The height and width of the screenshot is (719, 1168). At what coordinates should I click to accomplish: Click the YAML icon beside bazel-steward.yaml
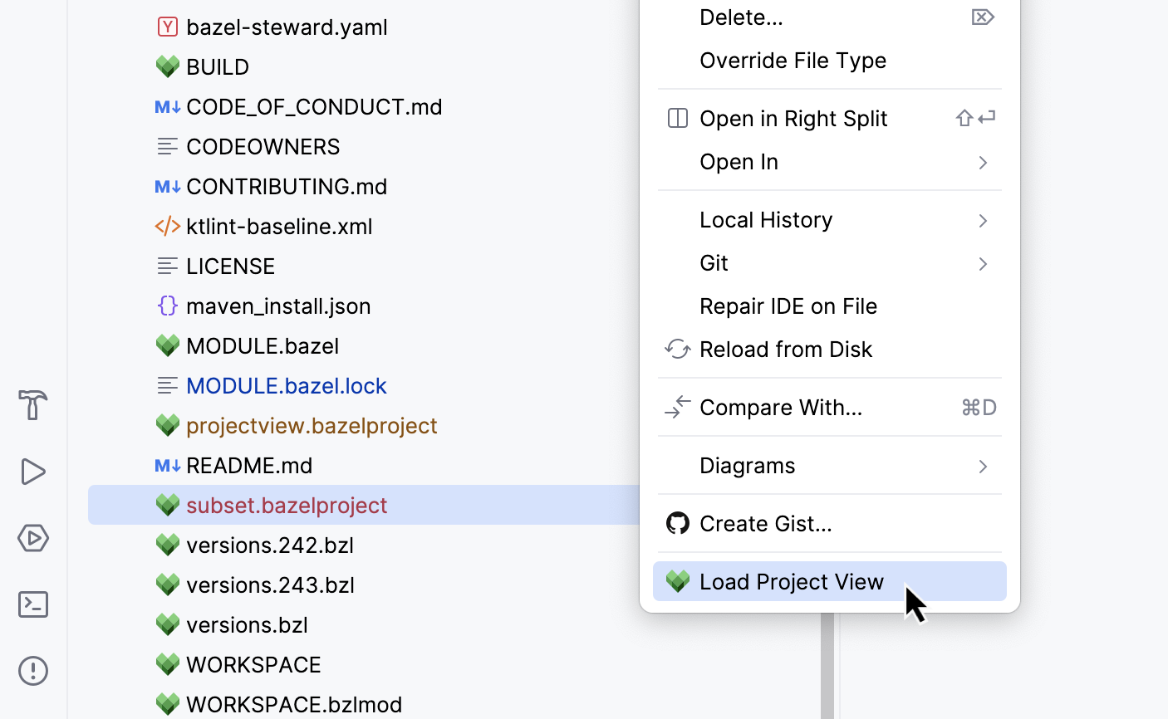tap(167, 27)
